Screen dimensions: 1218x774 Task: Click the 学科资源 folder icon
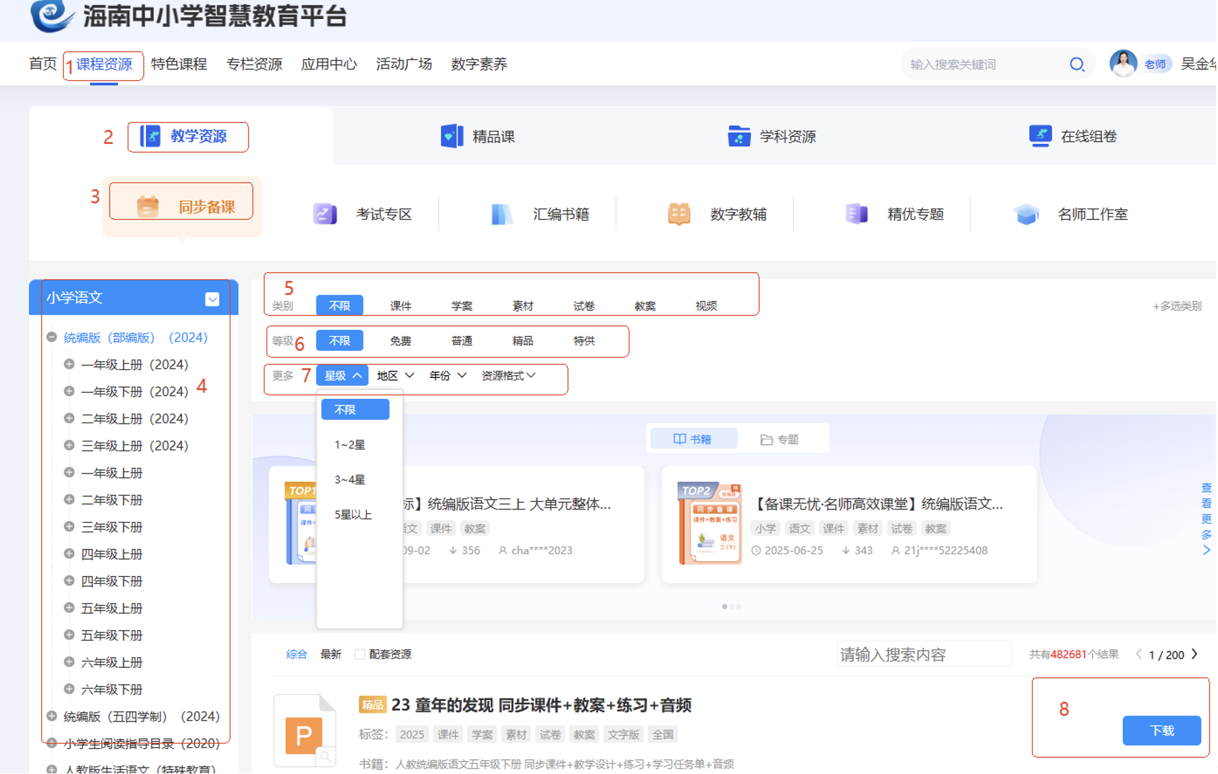(x=738, y=136)
